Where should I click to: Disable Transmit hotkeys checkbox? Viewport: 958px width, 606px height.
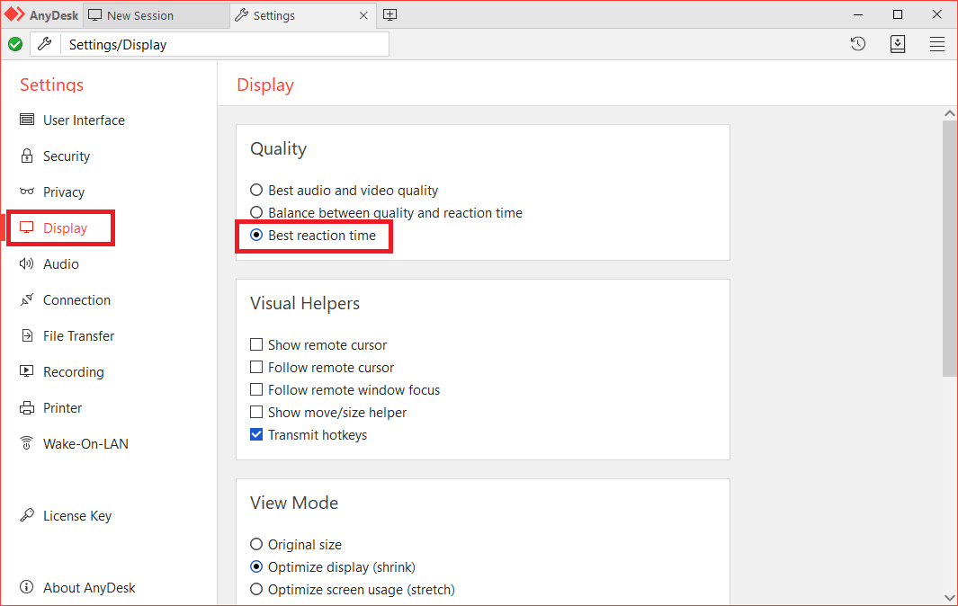(x=257, y=435)
